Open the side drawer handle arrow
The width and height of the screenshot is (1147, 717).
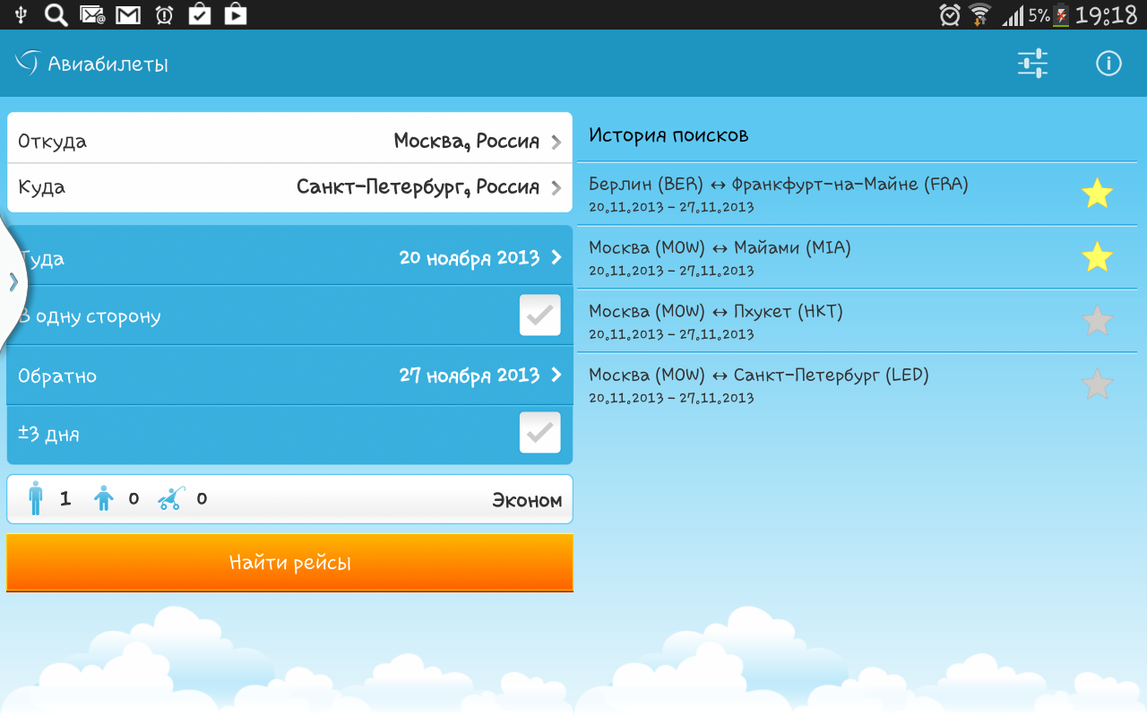point(13,281)
